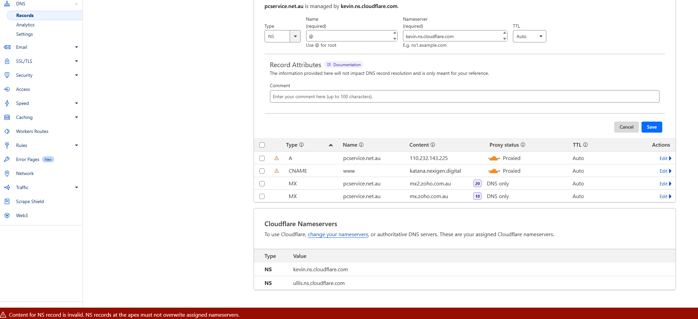Expand the Traffic sidebar section
This screenshot has height=319, width=698.
click(x=77, y=187)
